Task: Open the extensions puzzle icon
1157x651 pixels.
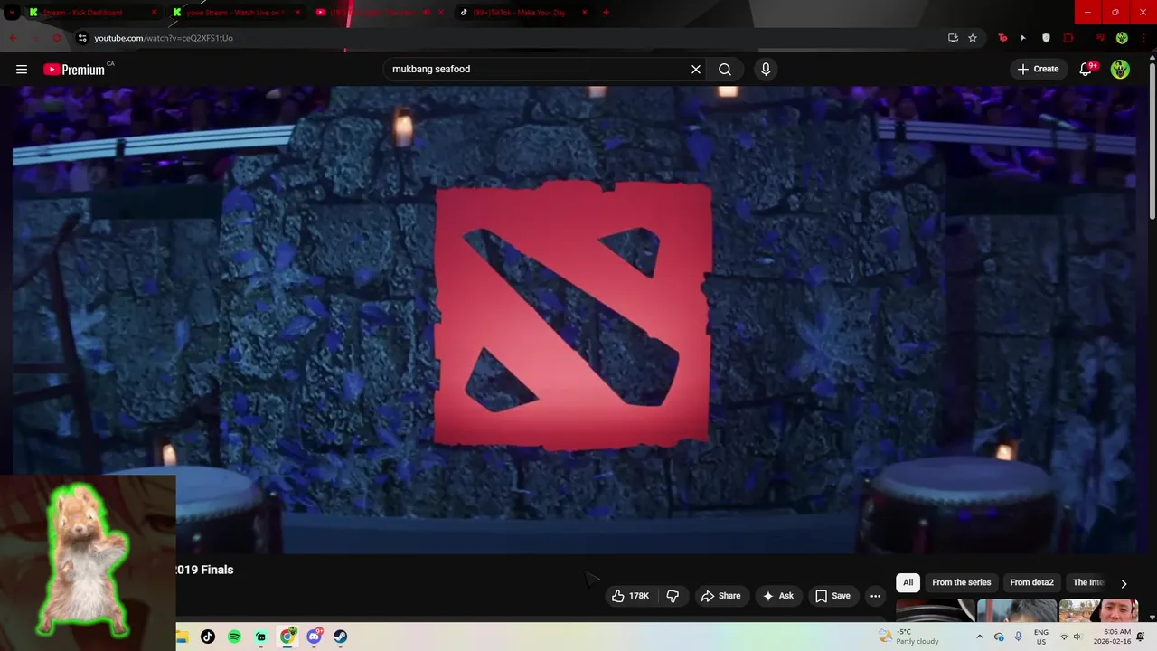Action: tap(1068, 38)
